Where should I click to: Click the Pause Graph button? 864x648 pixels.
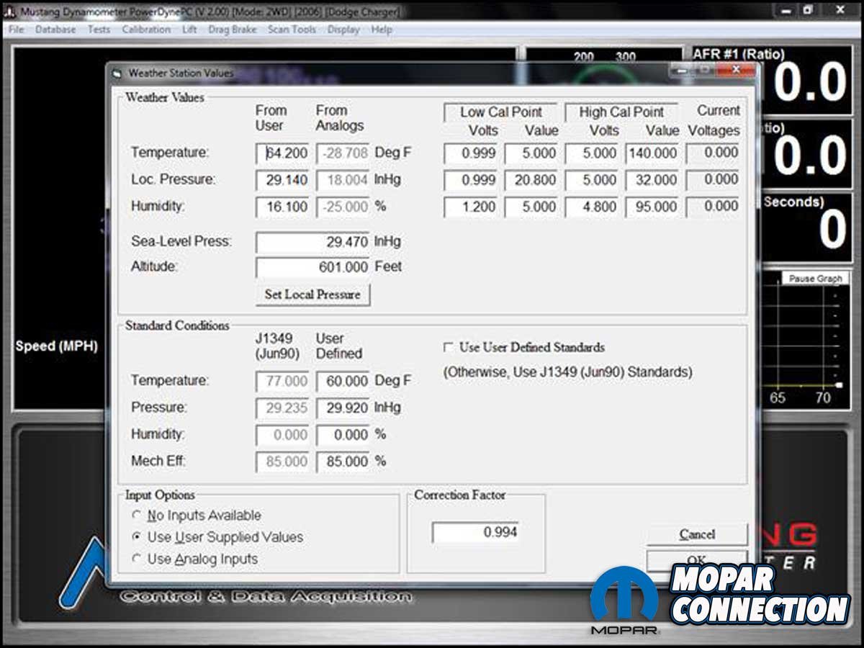pos(814,279)
